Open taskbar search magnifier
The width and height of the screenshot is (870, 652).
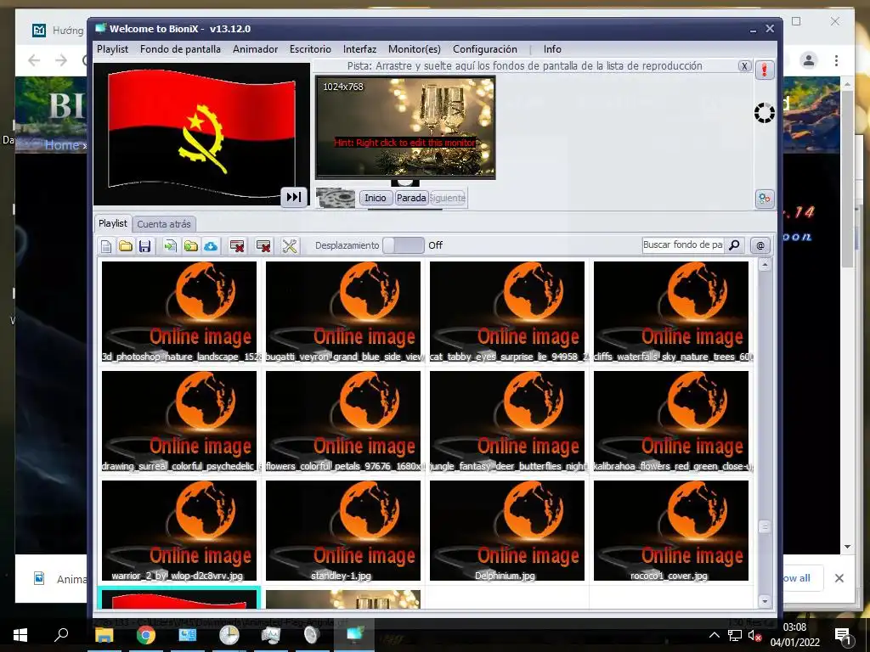pos(61,634)
